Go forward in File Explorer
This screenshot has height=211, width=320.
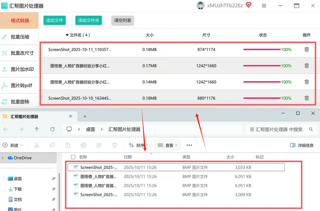pos(21,129)
